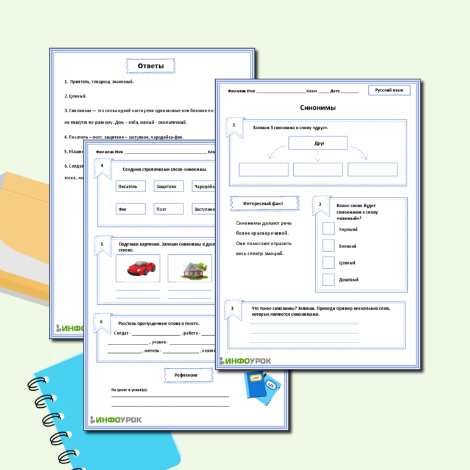
Task: Click the task number 5 badge
Action: click(x=102, y=244)
